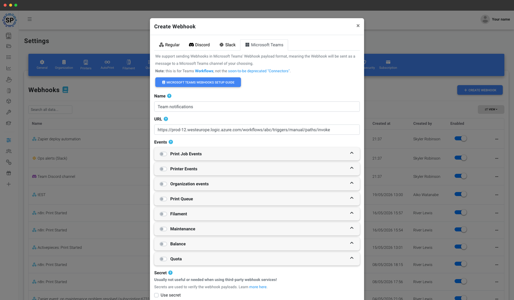Viewport: 514px width, 300px height.
Task: Click the Events help icon
Action: point(171,142)
